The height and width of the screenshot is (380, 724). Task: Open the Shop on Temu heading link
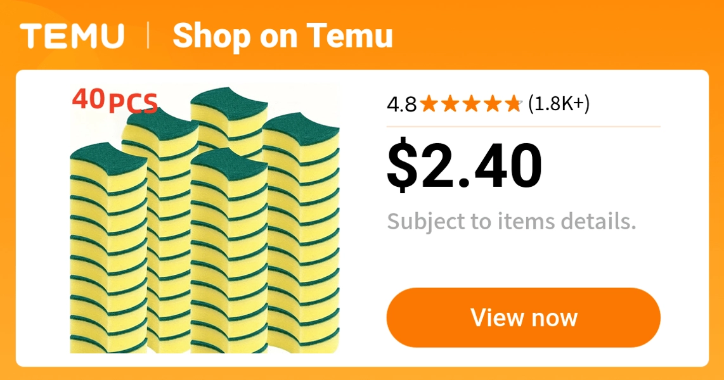[283, 35]
